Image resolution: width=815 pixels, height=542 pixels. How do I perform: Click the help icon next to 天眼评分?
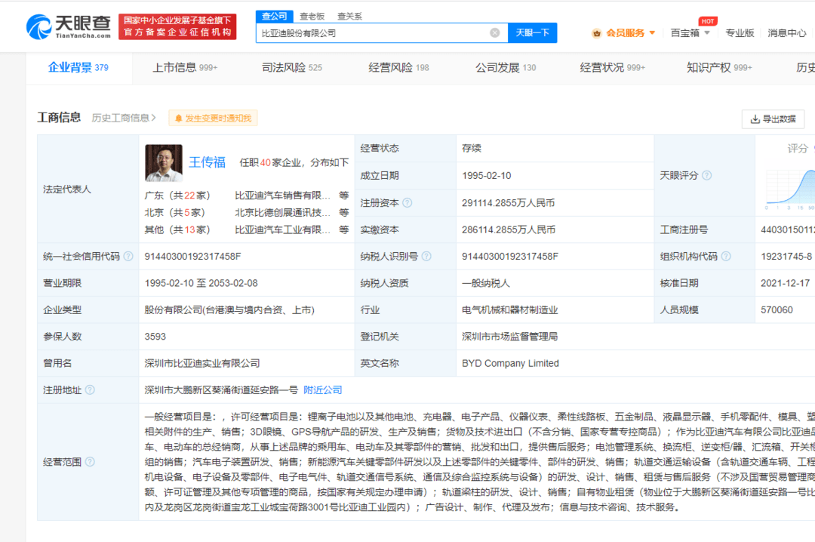coord(707,175)
